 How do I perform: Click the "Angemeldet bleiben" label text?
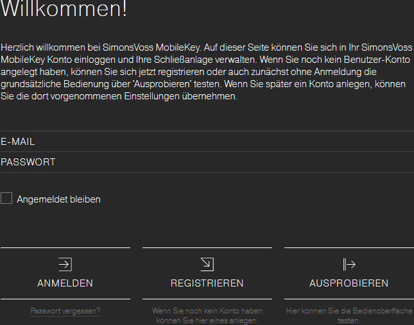[x=58, y=199]
